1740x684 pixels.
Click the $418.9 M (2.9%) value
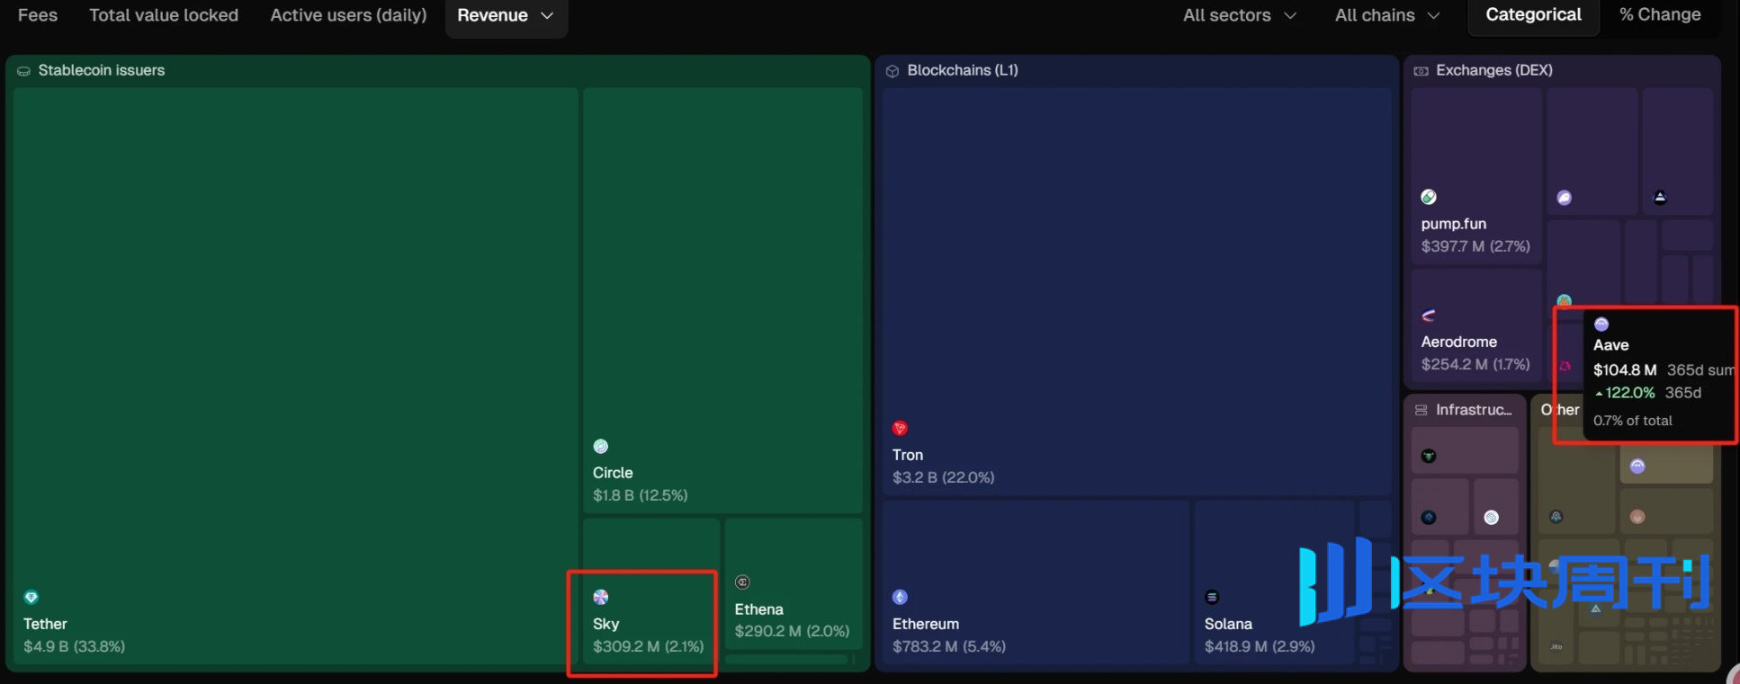pos(1260,646)
